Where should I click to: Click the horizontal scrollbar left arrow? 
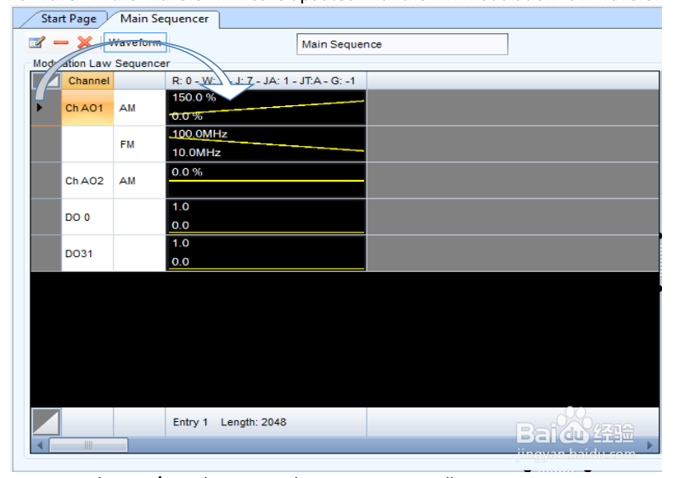(x=40, y=446)
